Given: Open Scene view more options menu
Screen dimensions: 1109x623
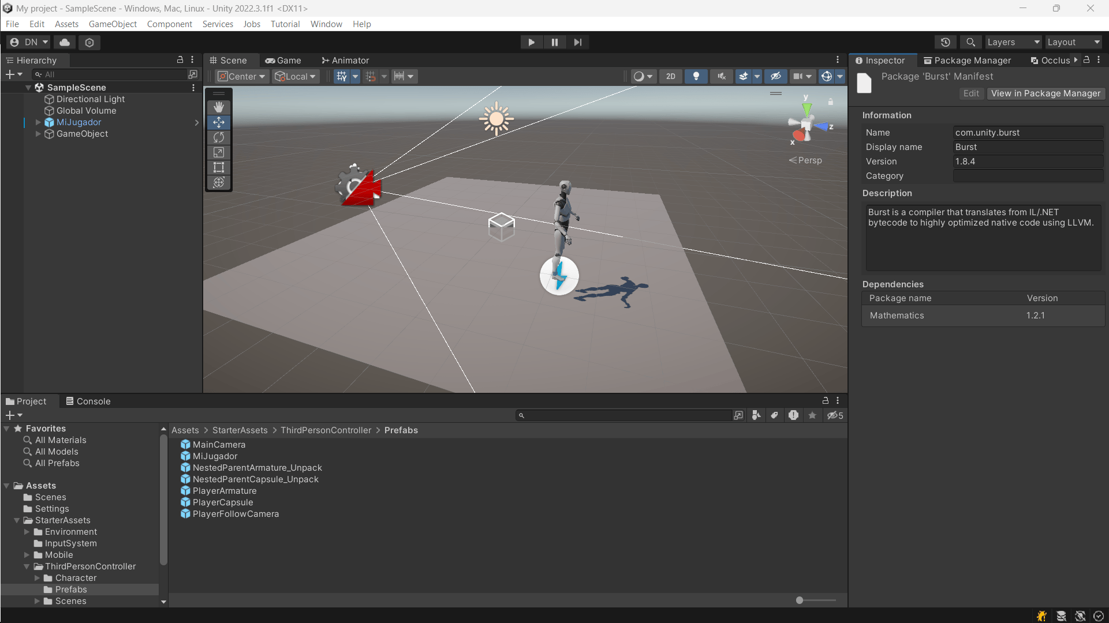Looking at the screenshot, I should [838, 60].
